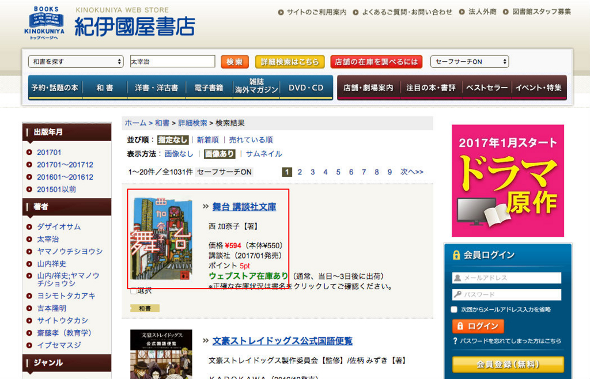Click the search field containing 太宰治

coord(172,62)
